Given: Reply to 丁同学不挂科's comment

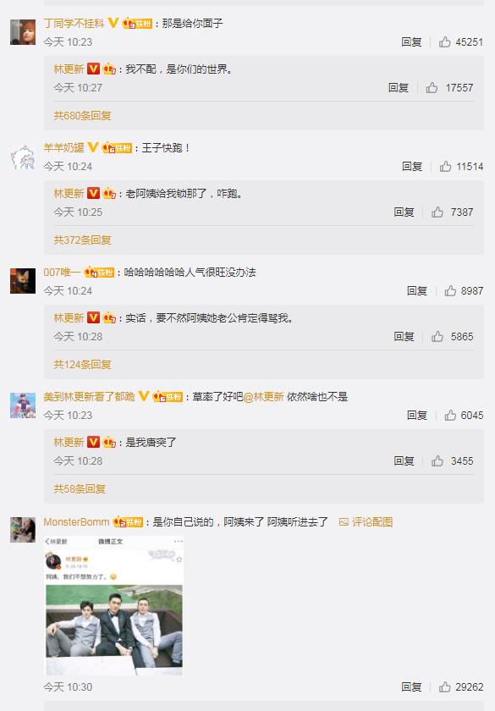Looking at the screenshot, I should [x=411, y=42].
